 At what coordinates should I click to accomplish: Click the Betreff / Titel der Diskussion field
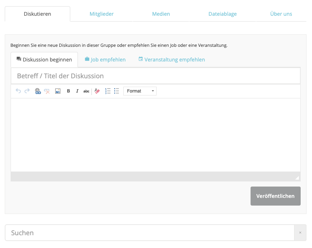pyautogui.click(x=155, y=76)
